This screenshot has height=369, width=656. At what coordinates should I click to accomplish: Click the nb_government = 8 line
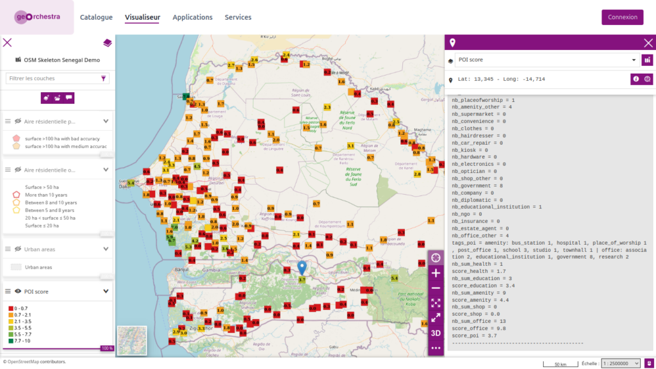pyautogui.click(x=477, y=186)
